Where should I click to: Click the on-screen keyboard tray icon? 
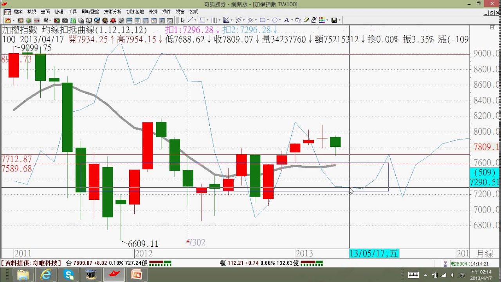point(413,275)
